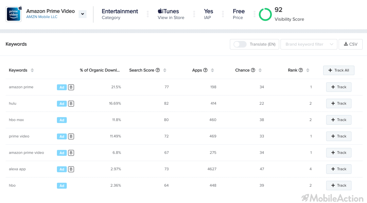Image resolution: width=367 pixels, height=203 pixels.
Task: Click the Search Score column header label
Action: [x=142, y=70]
